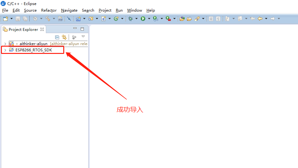The height and width of the screenshot is (168, 298).
Task: Open the Source menu
Action: 30,10
